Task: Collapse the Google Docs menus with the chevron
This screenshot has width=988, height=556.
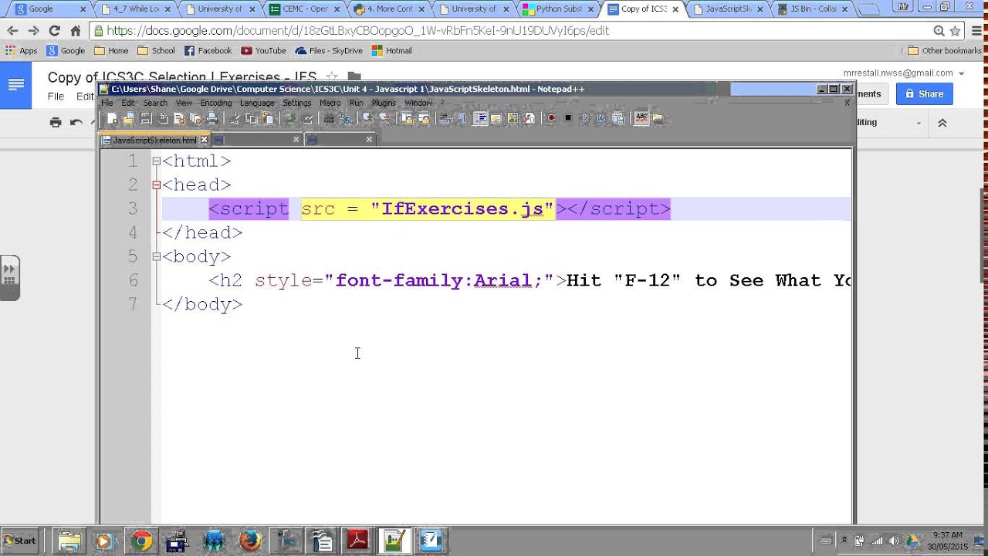Action: (x=942, y=122)
